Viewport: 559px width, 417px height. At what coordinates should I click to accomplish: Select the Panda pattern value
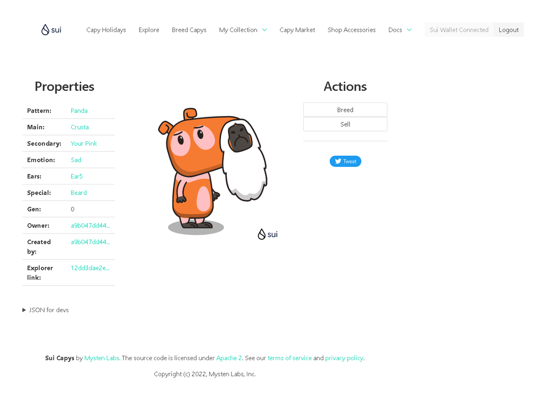(x=79, y=111)
